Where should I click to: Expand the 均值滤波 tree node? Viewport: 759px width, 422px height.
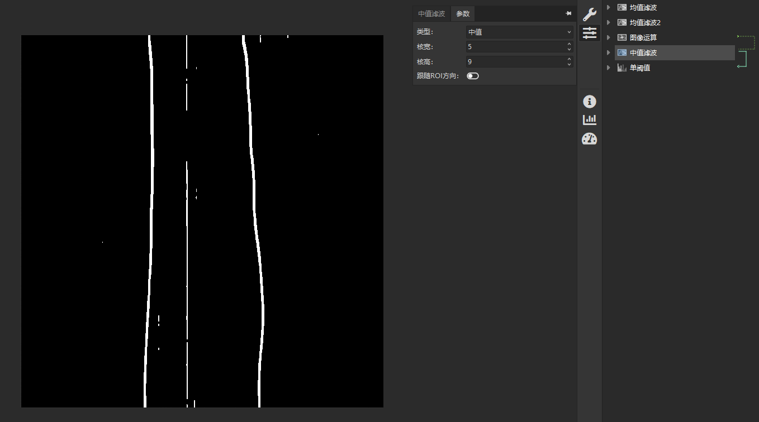[608, 8]
